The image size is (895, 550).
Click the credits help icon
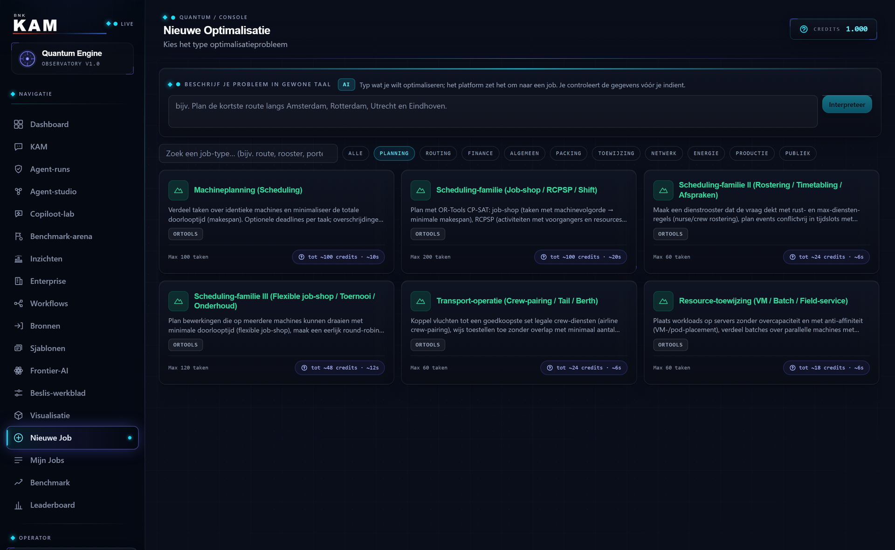click(x=804, y=29)
